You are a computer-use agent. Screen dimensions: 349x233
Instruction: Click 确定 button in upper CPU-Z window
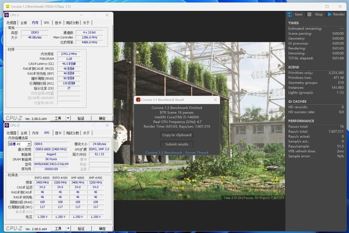(x=102, y=118)
